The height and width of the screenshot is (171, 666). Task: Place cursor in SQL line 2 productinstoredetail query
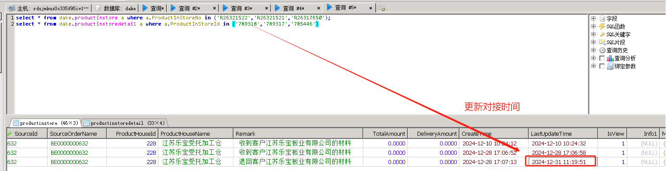[167, 24]
